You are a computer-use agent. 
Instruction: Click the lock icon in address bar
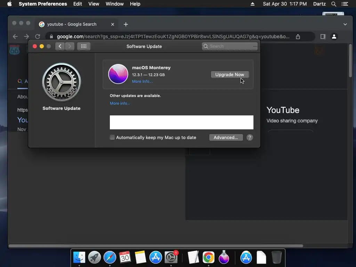(x=51, y=37)
